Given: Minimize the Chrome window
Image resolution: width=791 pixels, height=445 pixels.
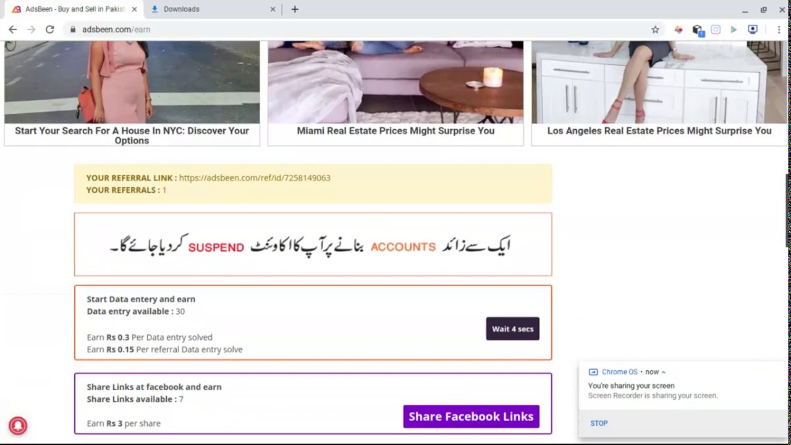Looking at the screenshot, I should click(745, 10).
